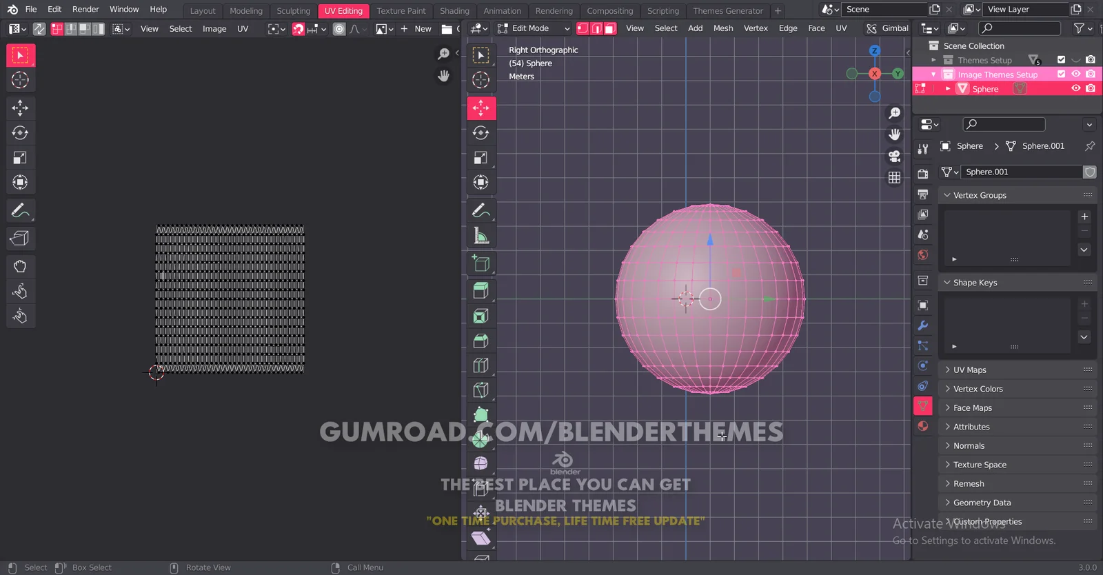
Task: Open the properties options dropdown arrow
Action: point(1089,125)
